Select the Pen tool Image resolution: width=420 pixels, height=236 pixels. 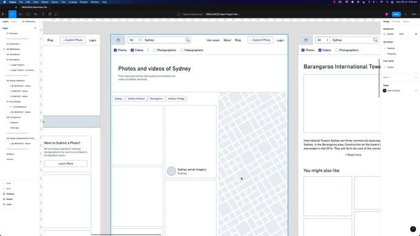tap(35, 14)
